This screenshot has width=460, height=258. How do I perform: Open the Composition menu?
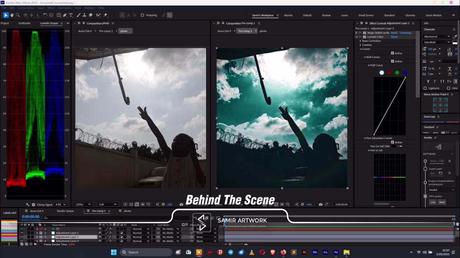click(26, 8)
